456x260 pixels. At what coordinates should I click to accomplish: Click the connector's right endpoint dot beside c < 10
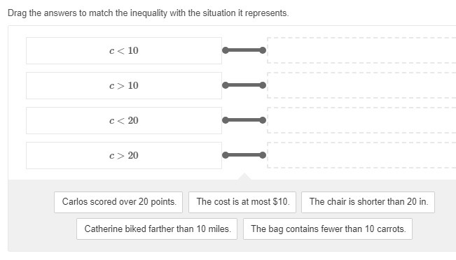pos(263,50)
